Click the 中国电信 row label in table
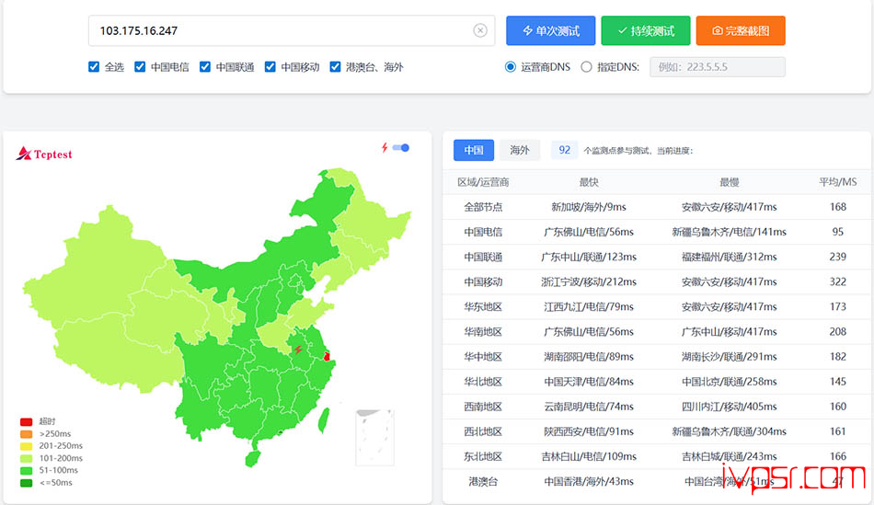Viewport: 874px width, 505px height. click(x=483, y=232)
